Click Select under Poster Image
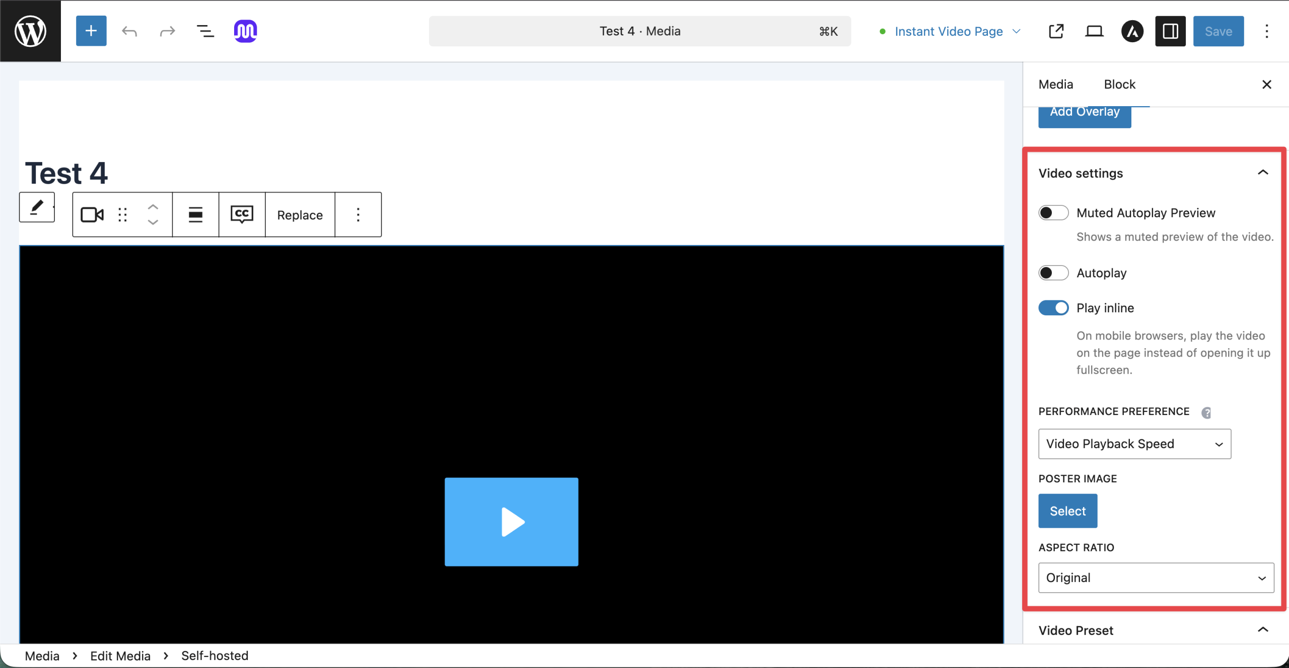This screenshot has height=668, width=1289. click(x=1067, y=511)
